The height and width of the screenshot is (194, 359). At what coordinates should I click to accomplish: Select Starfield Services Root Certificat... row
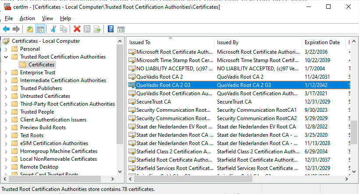[239, 168]
